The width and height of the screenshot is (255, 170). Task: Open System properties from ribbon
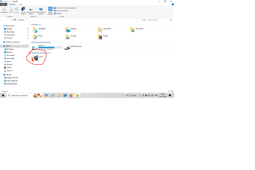point(61,11)
